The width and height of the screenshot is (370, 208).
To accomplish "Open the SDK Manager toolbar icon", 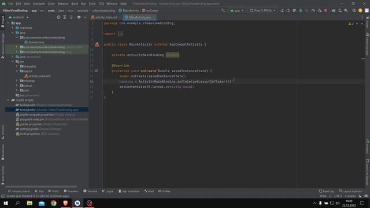I will [x=346, y=10].
